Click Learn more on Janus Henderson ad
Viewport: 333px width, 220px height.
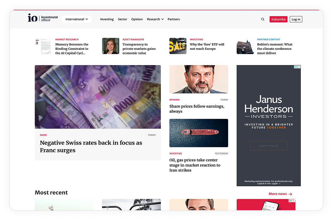(x=269, y=146)
